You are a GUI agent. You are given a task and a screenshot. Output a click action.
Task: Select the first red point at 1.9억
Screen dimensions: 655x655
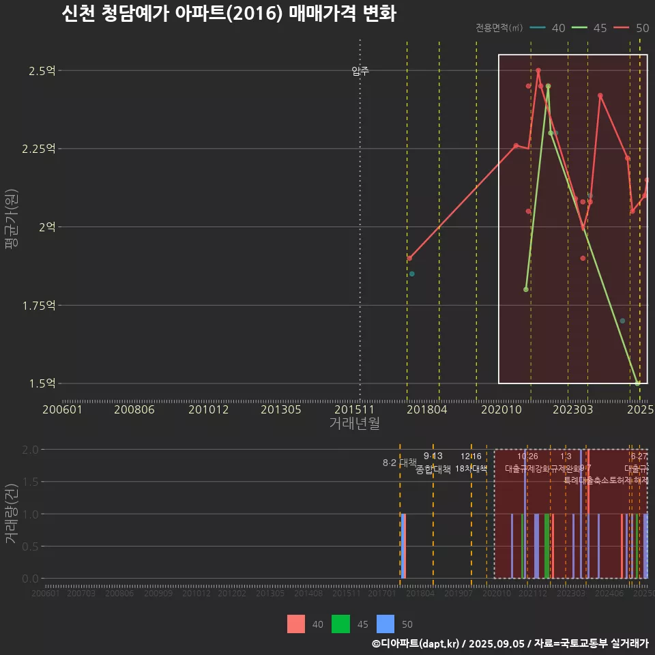409,258
